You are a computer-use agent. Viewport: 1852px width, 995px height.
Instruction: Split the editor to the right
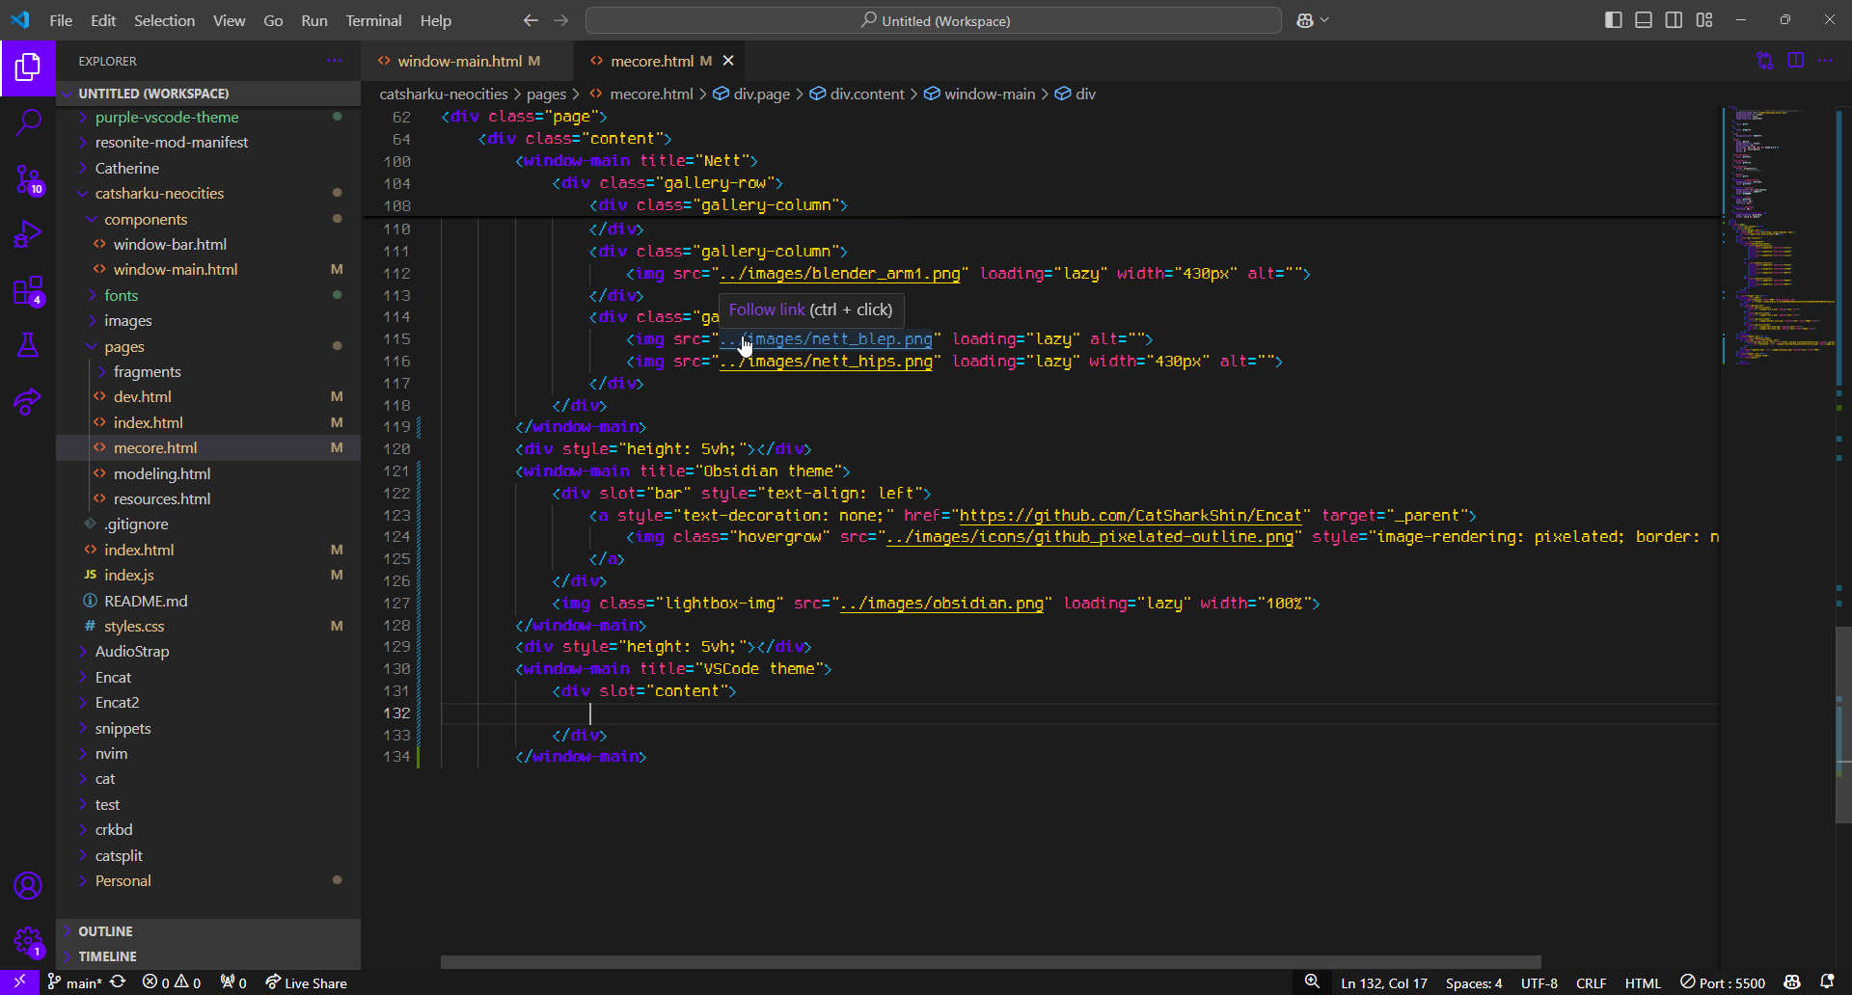1795,61
